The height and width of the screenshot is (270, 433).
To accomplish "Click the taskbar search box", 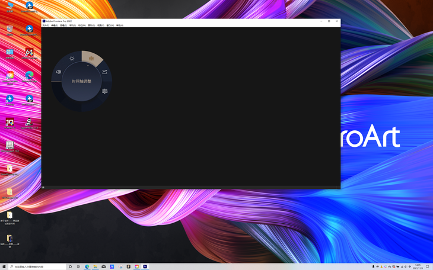I will tap(36, 266).
